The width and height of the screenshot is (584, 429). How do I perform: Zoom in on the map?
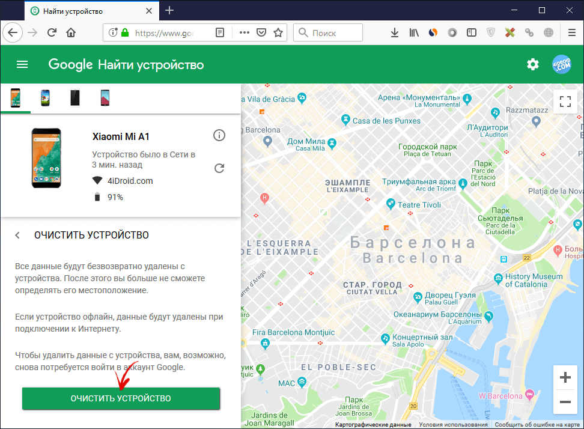[565, 378]
